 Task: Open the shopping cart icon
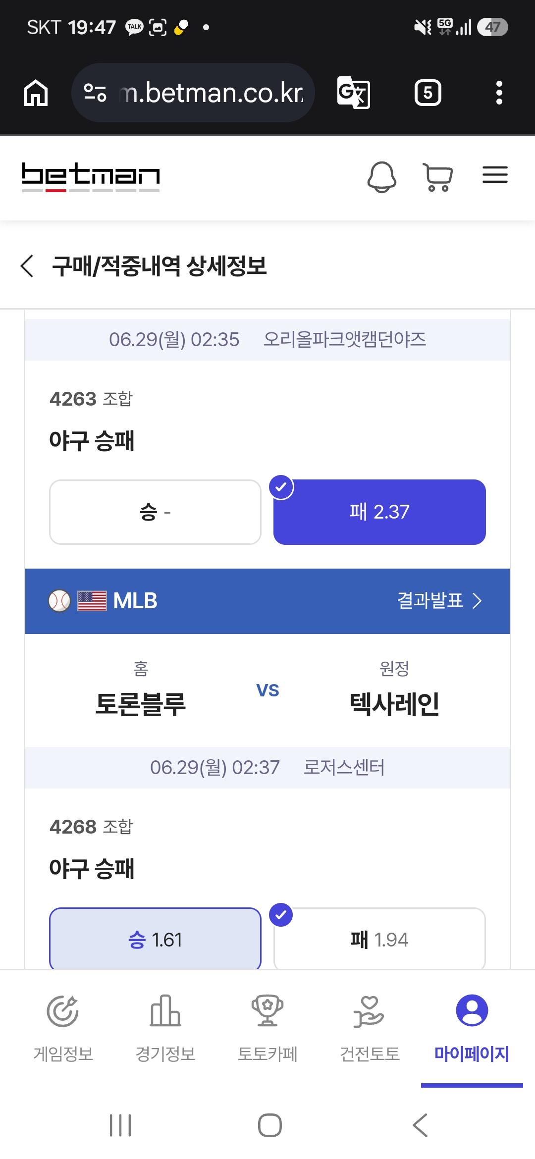coord(438,177)
